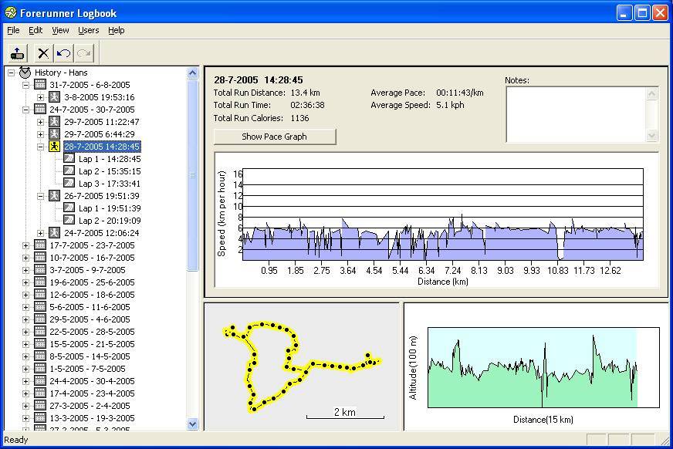Click the runner icon for 3-8-2005 19:53:16
The height and width of the screenshot is (449, 673).
[x=54, y=97]
